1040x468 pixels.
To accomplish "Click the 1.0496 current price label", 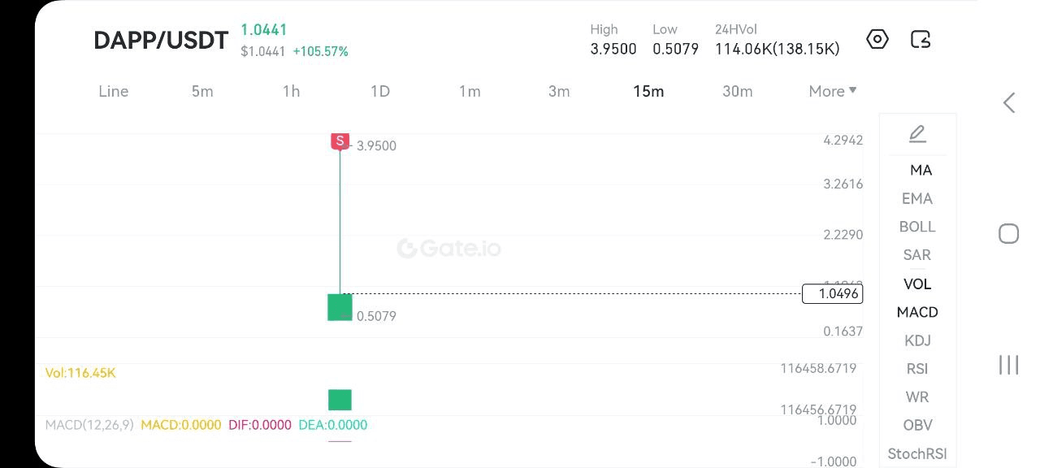I will point(832,293).
